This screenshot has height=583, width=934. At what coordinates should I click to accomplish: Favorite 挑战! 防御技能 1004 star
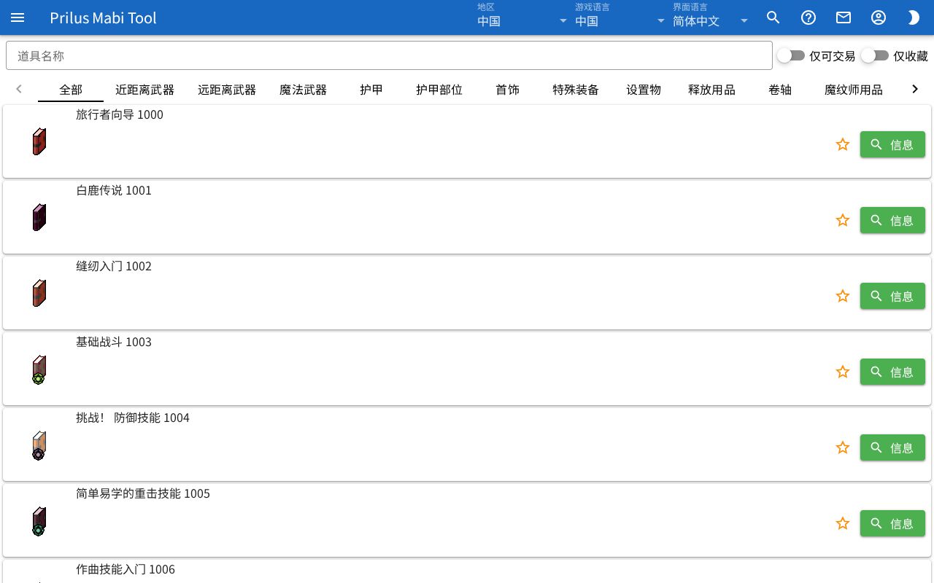843,447
